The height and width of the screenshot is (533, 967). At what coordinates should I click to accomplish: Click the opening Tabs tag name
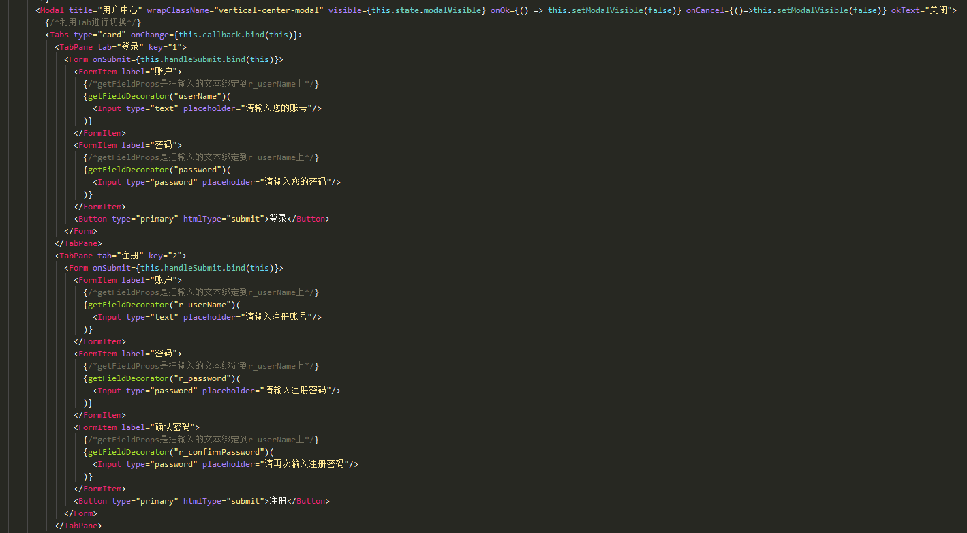pos(59,35)
